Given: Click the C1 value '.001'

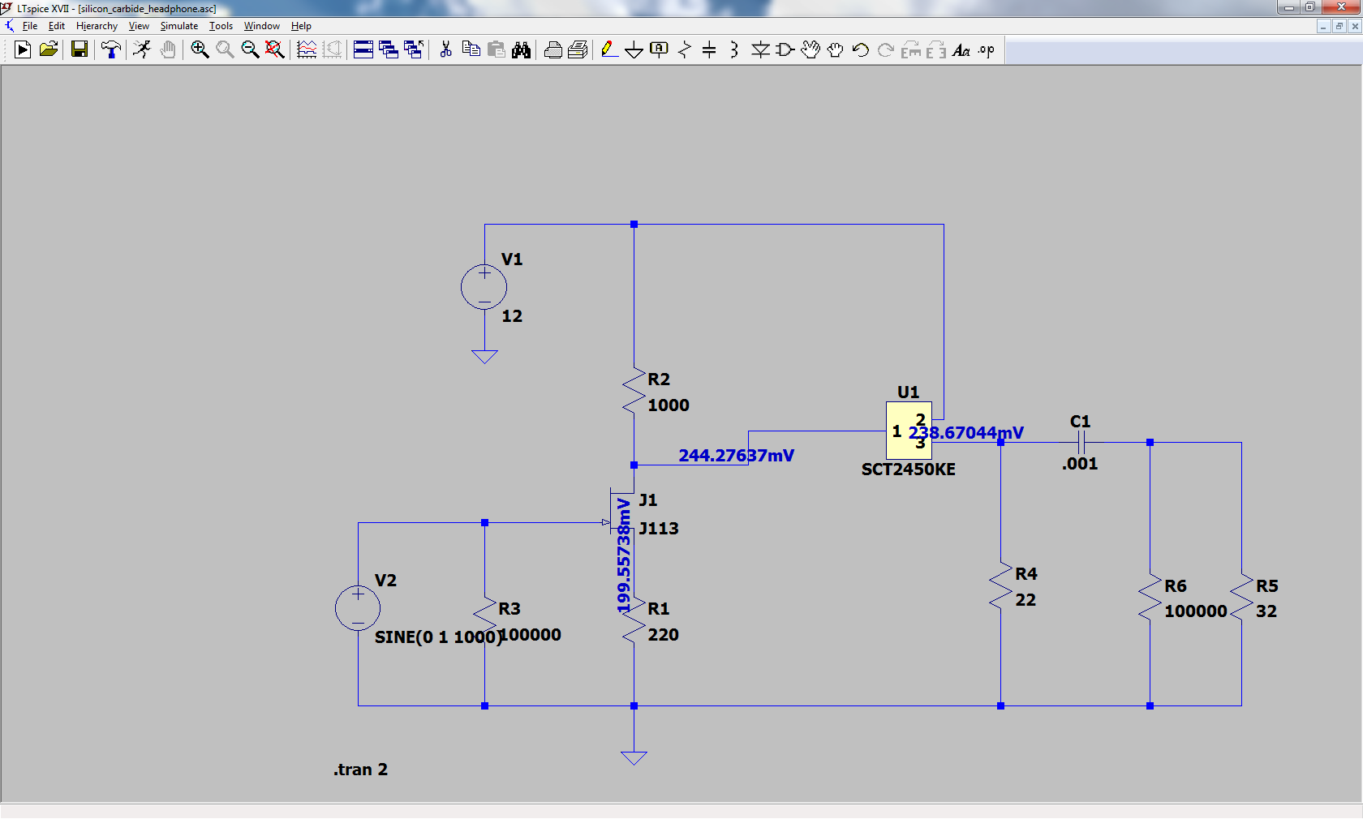Looking at the screenshot, I should pos(1080,464).
